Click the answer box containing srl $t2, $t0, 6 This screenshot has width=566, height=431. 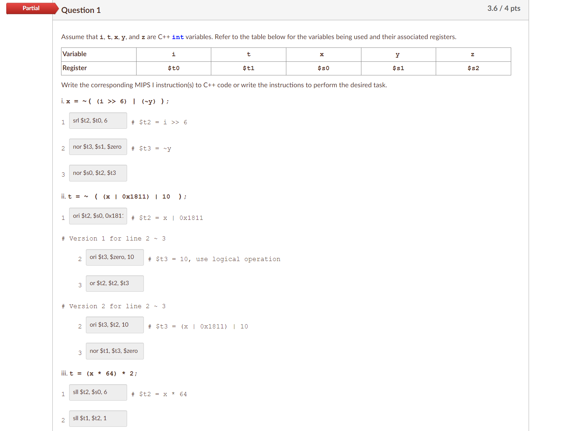98,120
